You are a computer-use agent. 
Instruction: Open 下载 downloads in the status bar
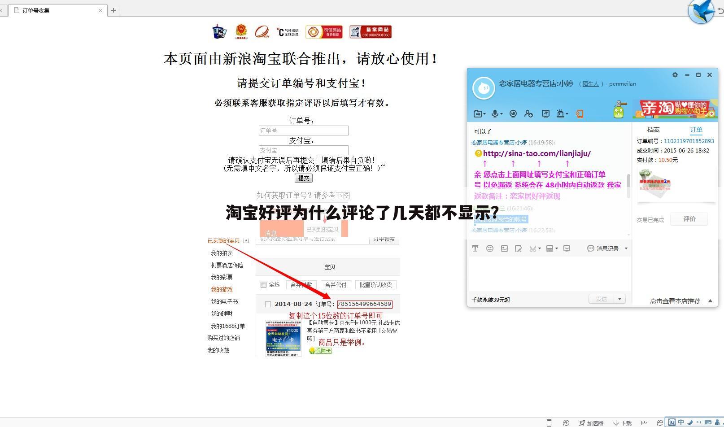tap(622, 423)
